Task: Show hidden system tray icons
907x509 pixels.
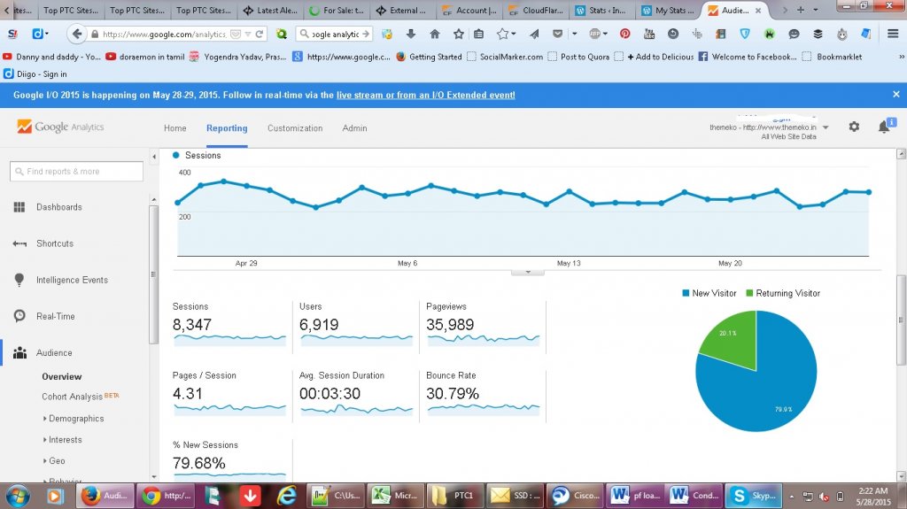Action: [791, 497]
